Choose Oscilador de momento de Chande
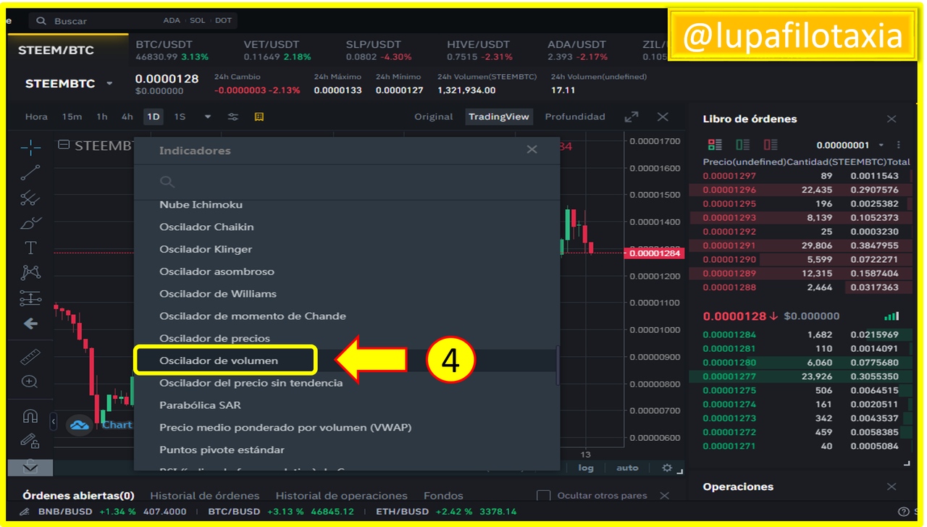The width and height of the screenshot is (927, 527). click(x=253, y=316)
